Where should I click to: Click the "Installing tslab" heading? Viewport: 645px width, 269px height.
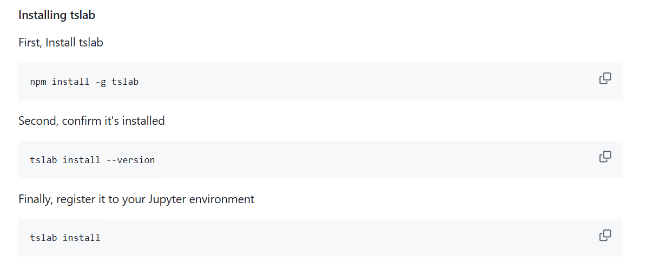point(57,15)
